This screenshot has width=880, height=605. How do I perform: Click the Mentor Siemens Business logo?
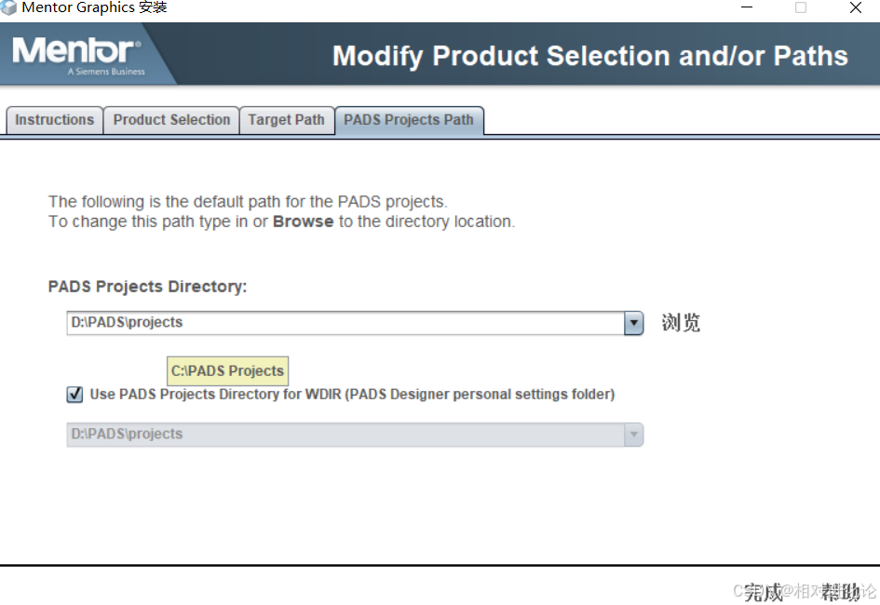(78, 56)
